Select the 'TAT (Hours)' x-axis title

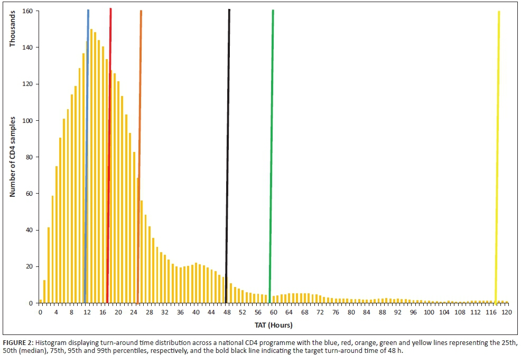click(x=272, y=325)
